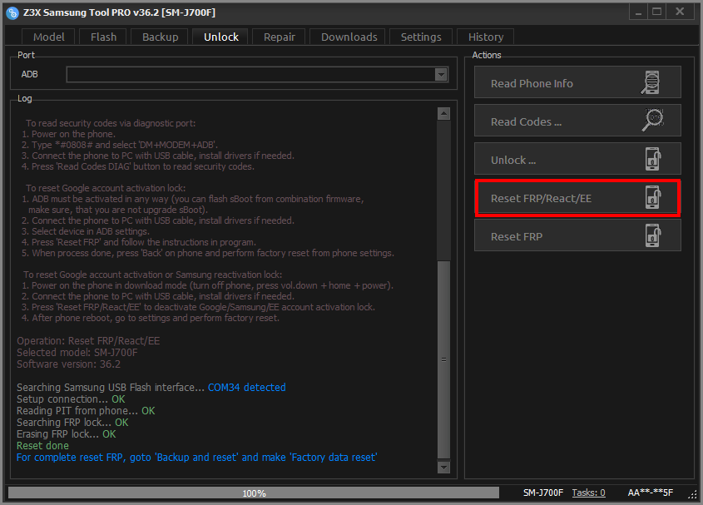The width and height of the screenshot is (703, 505).
Task: Switch to the Flash tab
Action: [103, 37]
